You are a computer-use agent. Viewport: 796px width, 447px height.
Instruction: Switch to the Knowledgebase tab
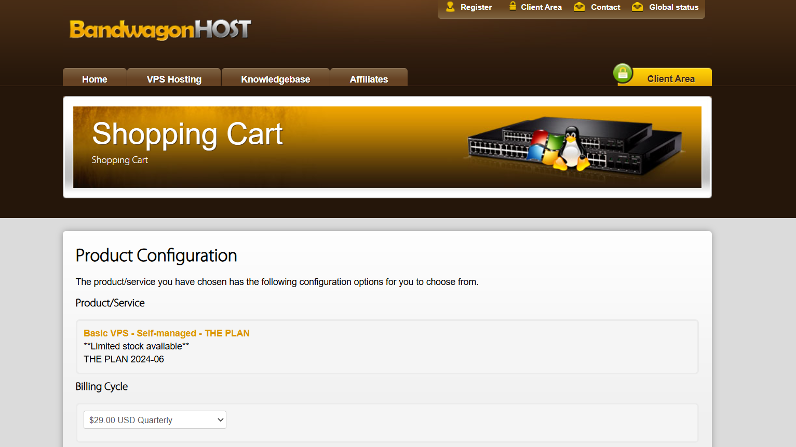tap(276, 77)
